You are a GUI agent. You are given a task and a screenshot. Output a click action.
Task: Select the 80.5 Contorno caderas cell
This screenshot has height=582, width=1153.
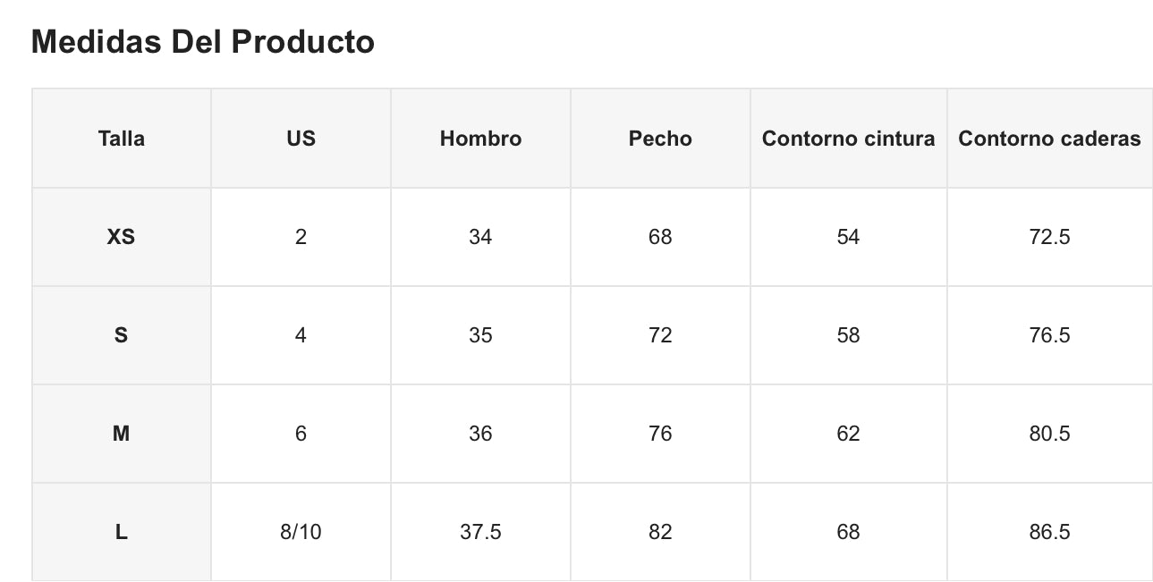[1049, 434]
